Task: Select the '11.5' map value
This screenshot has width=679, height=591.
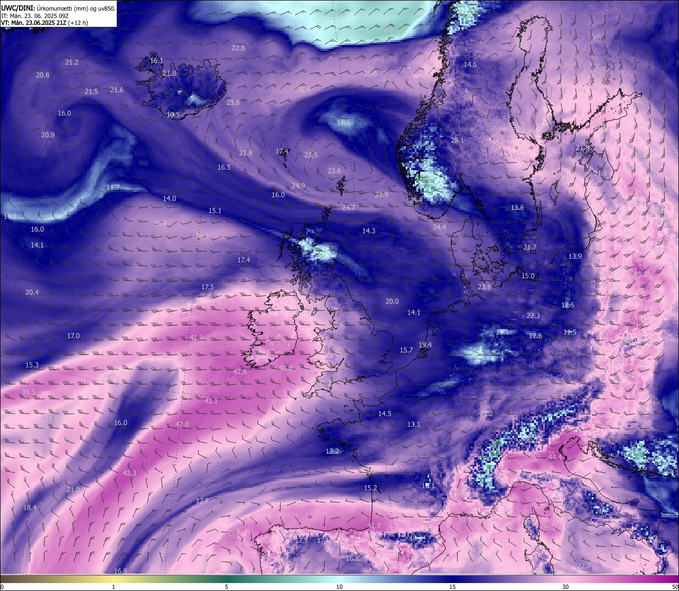Action: (570, 332)
